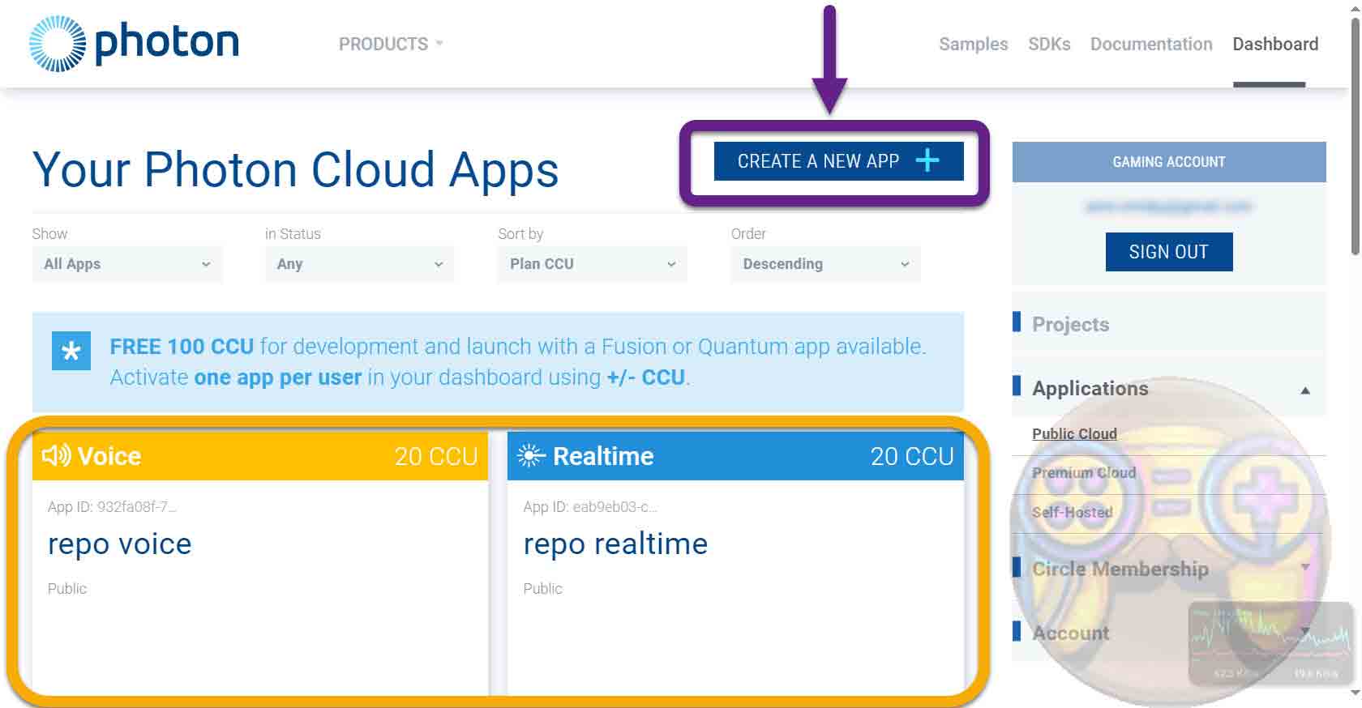Click the Voice app card header
1362x708 pixels.
[x=260, y=456]
